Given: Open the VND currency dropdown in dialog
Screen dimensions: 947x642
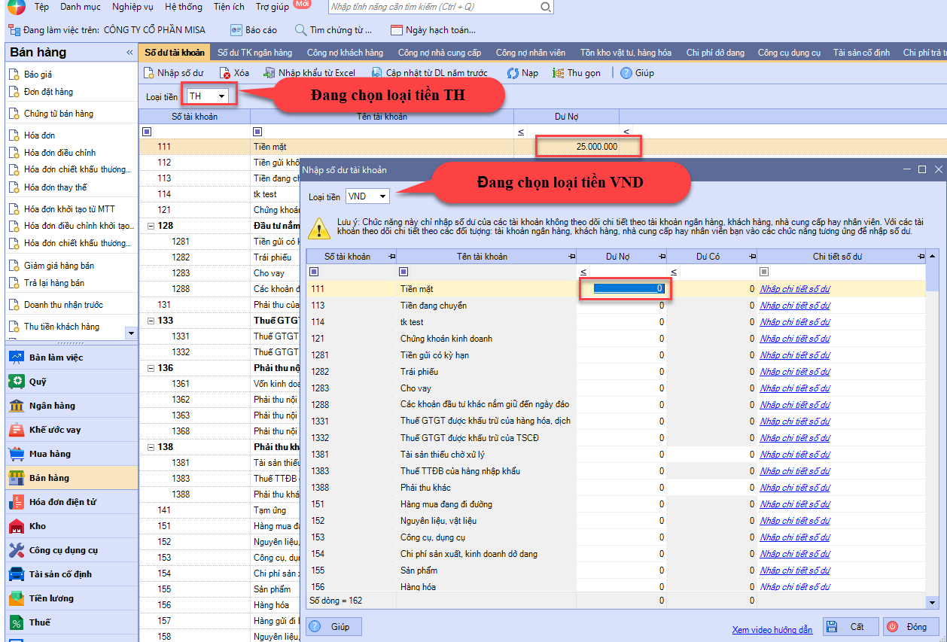Looking at the screenshot, I should [x=382, y=196].
